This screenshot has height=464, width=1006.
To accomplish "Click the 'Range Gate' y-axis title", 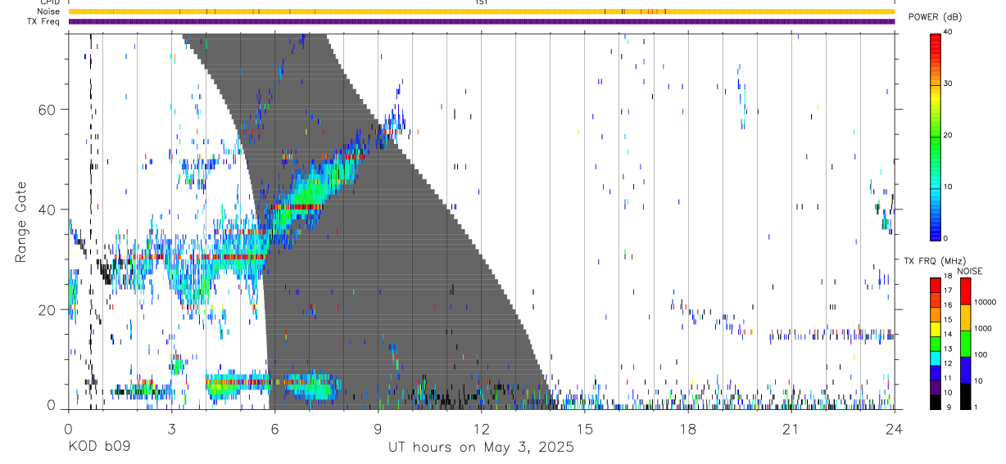I will pyautogui.click(x=20, y=222).
